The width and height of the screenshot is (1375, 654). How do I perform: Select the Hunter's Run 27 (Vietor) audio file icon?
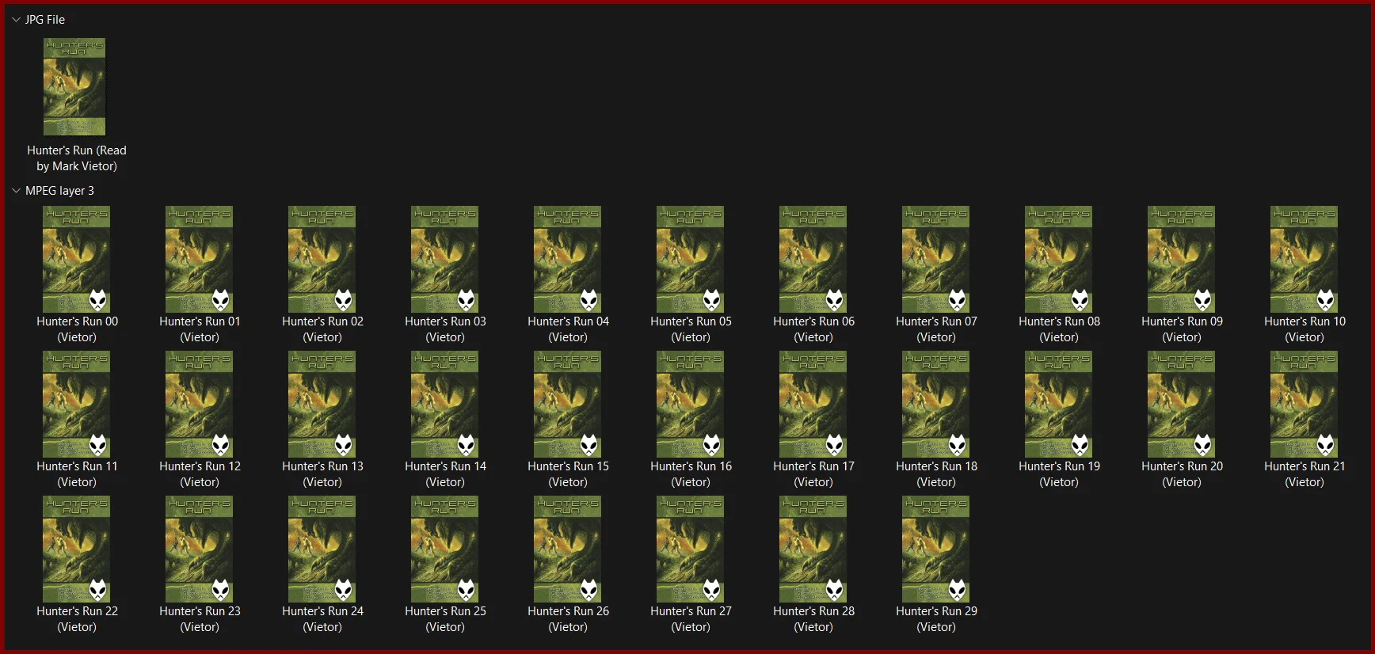[691, 549]
